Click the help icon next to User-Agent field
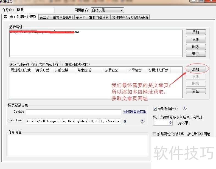The height and width of the screenshot is (169, 216). (142, 121)
